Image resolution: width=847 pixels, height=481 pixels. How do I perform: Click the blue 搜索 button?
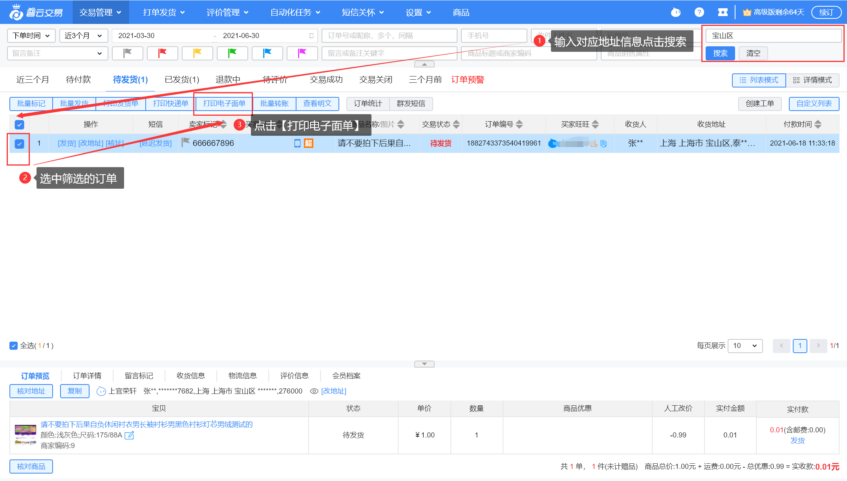coord(720,53)
